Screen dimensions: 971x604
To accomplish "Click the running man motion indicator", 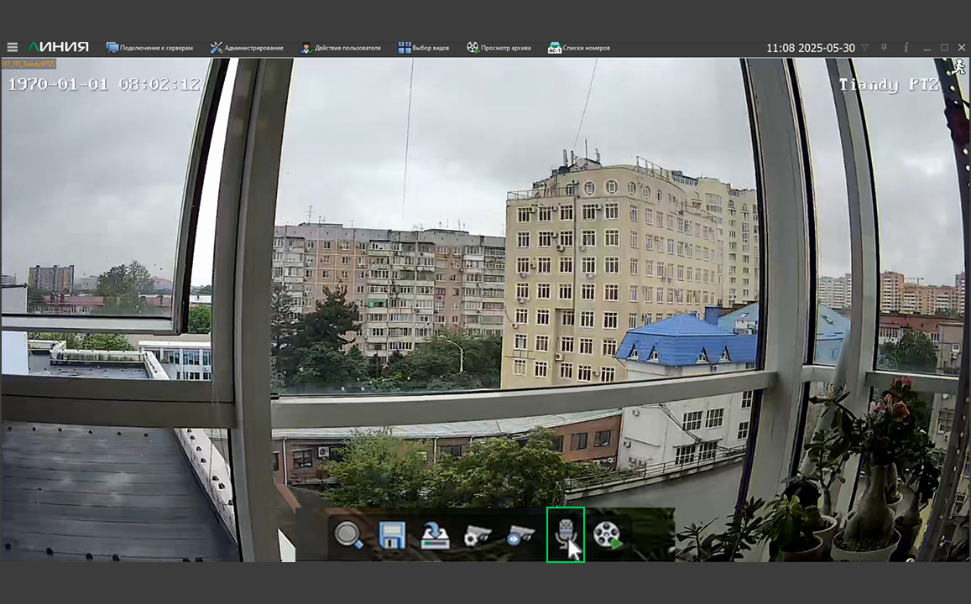I will point(960,67).
